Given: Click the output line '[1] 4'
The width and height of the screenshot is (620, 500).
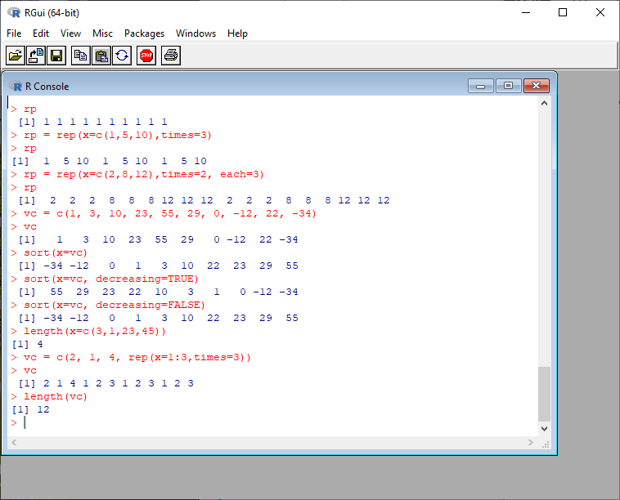Looking at the screenshot, I should [28, 345].
